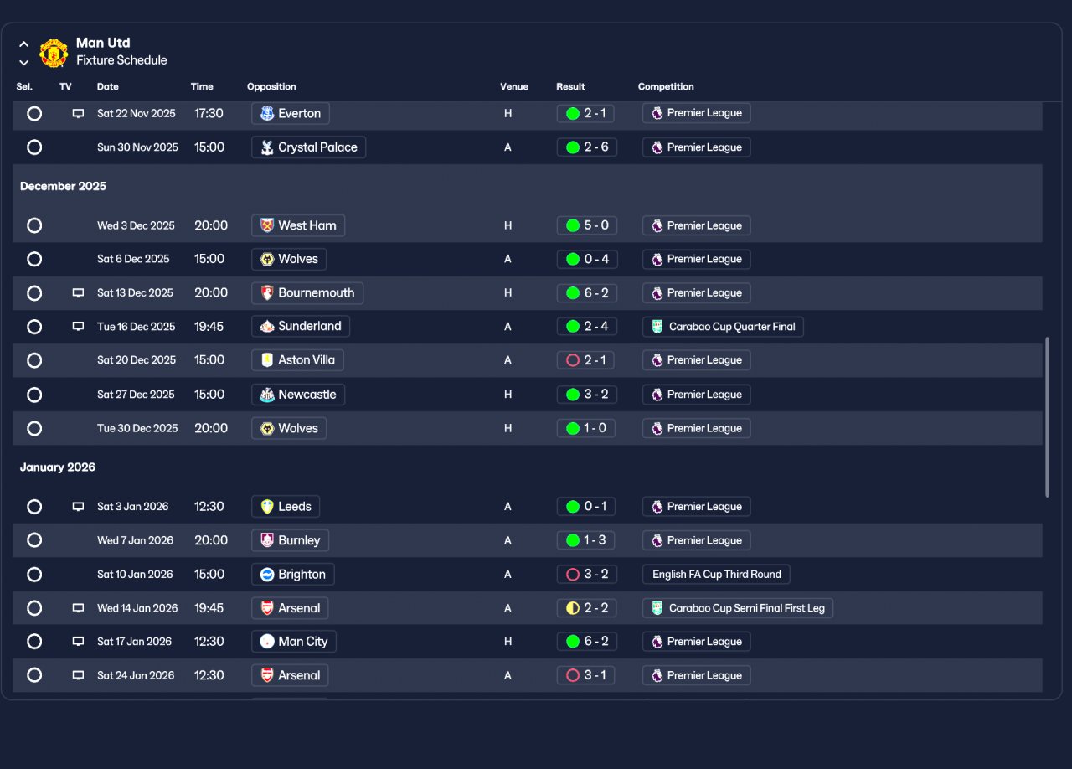Sort by the Competition column header
The height and width of the screenshot is (769, 1072).
coord(666,87)
